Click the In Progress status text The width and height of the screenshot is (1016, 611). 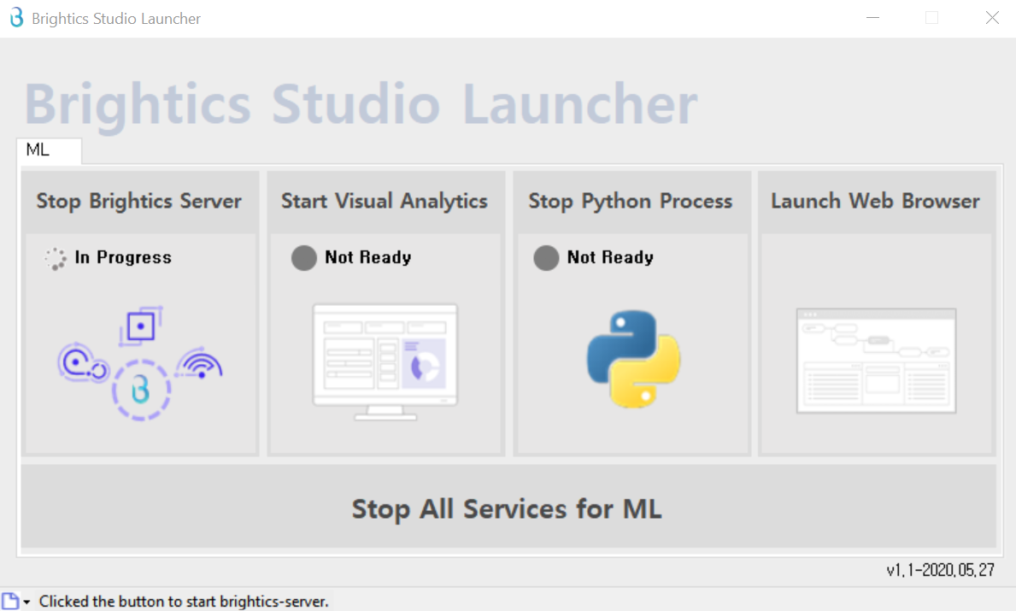(123, 257)
